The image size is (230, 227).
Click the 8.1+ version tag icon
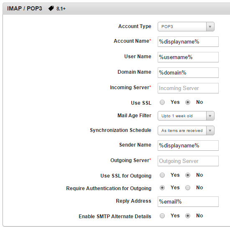pyautogui.click(x=51, y=8)
